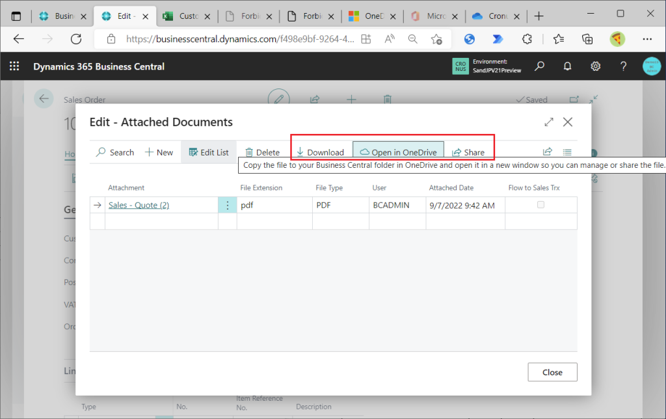The width and height of the screenshot is (666, 419).
Task: Switch the attachments list layout view
Action: point(567,152)
